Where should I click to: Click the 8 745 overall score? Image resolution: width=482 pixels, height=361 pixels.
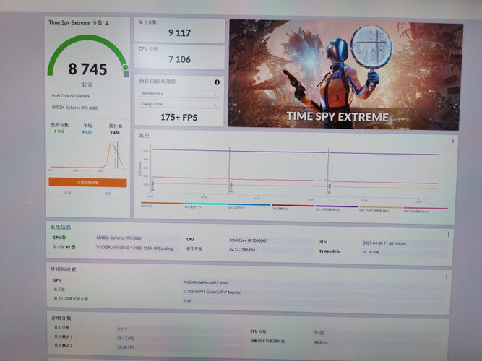[x=87, y=69]
